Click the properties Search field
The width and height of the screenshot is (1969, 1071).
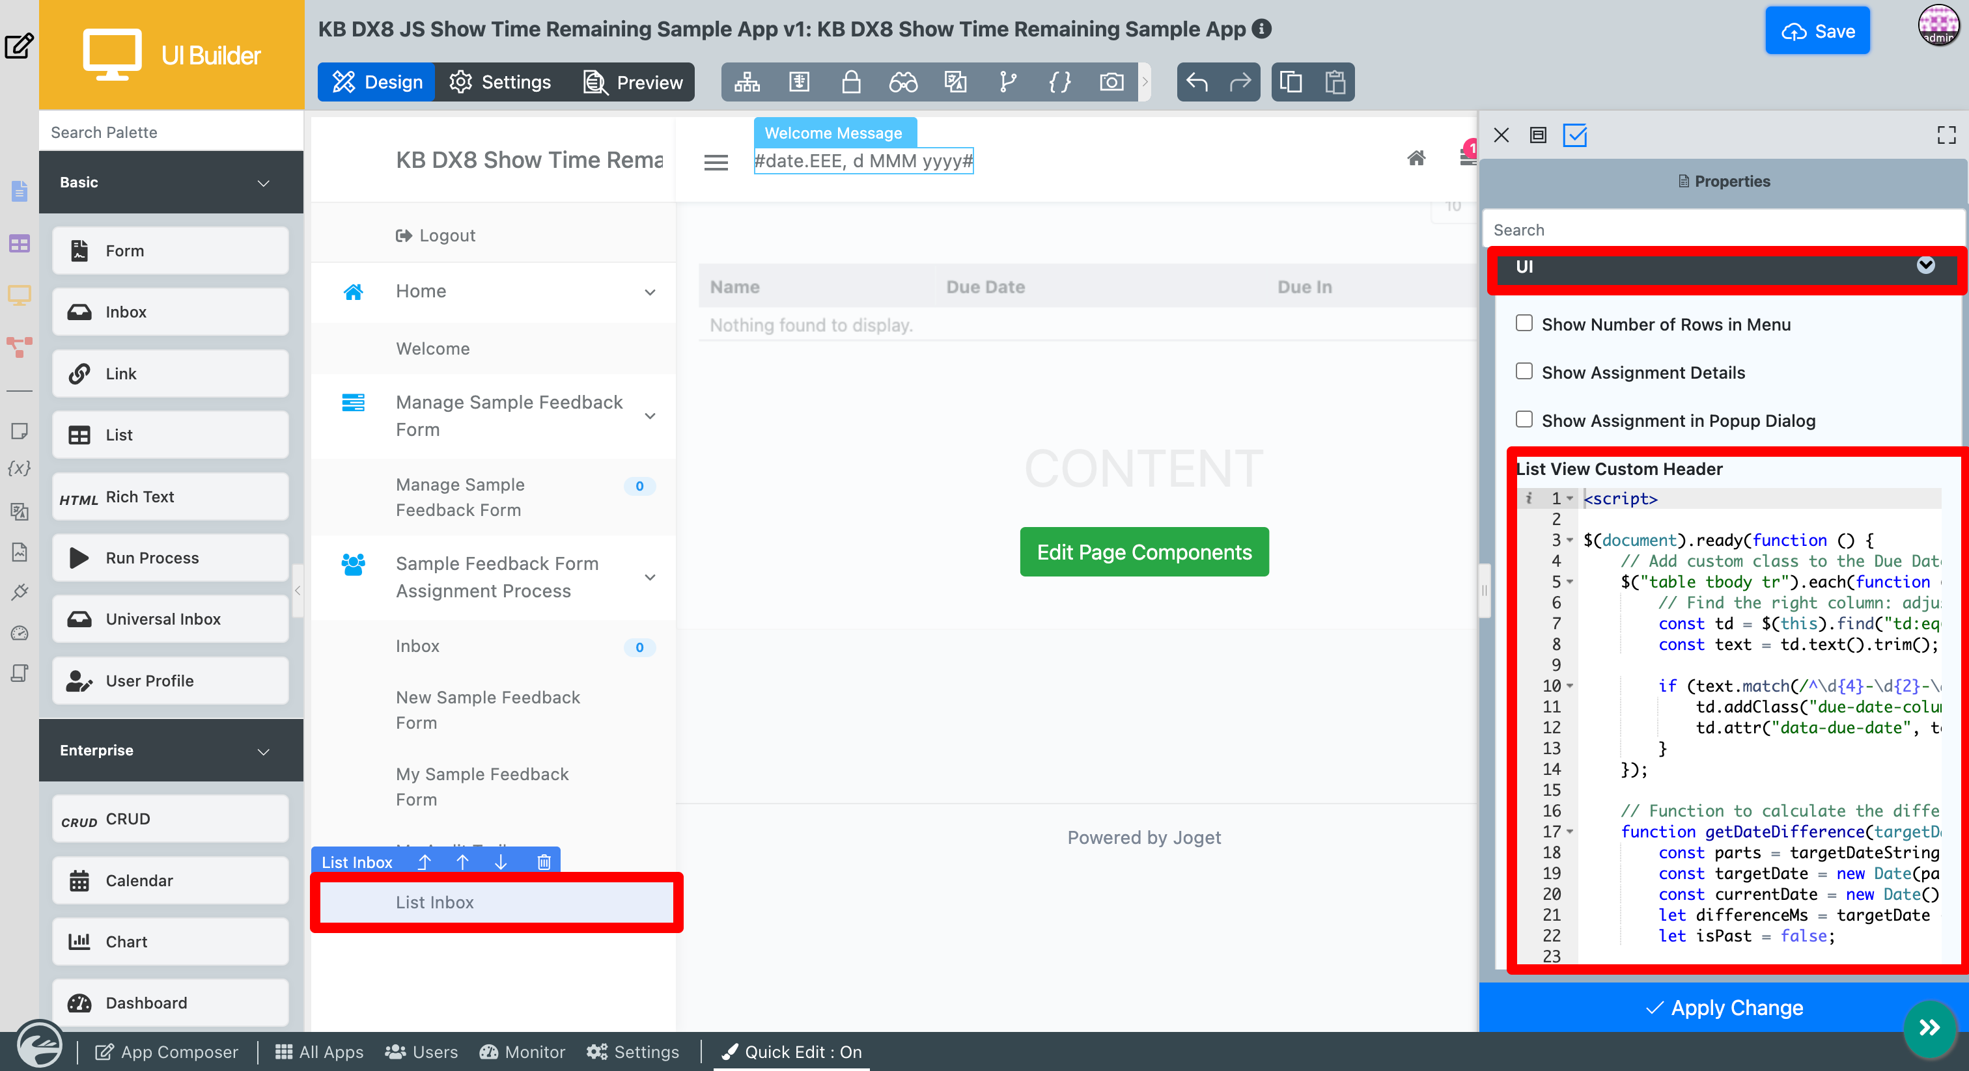coord(1723,230)
